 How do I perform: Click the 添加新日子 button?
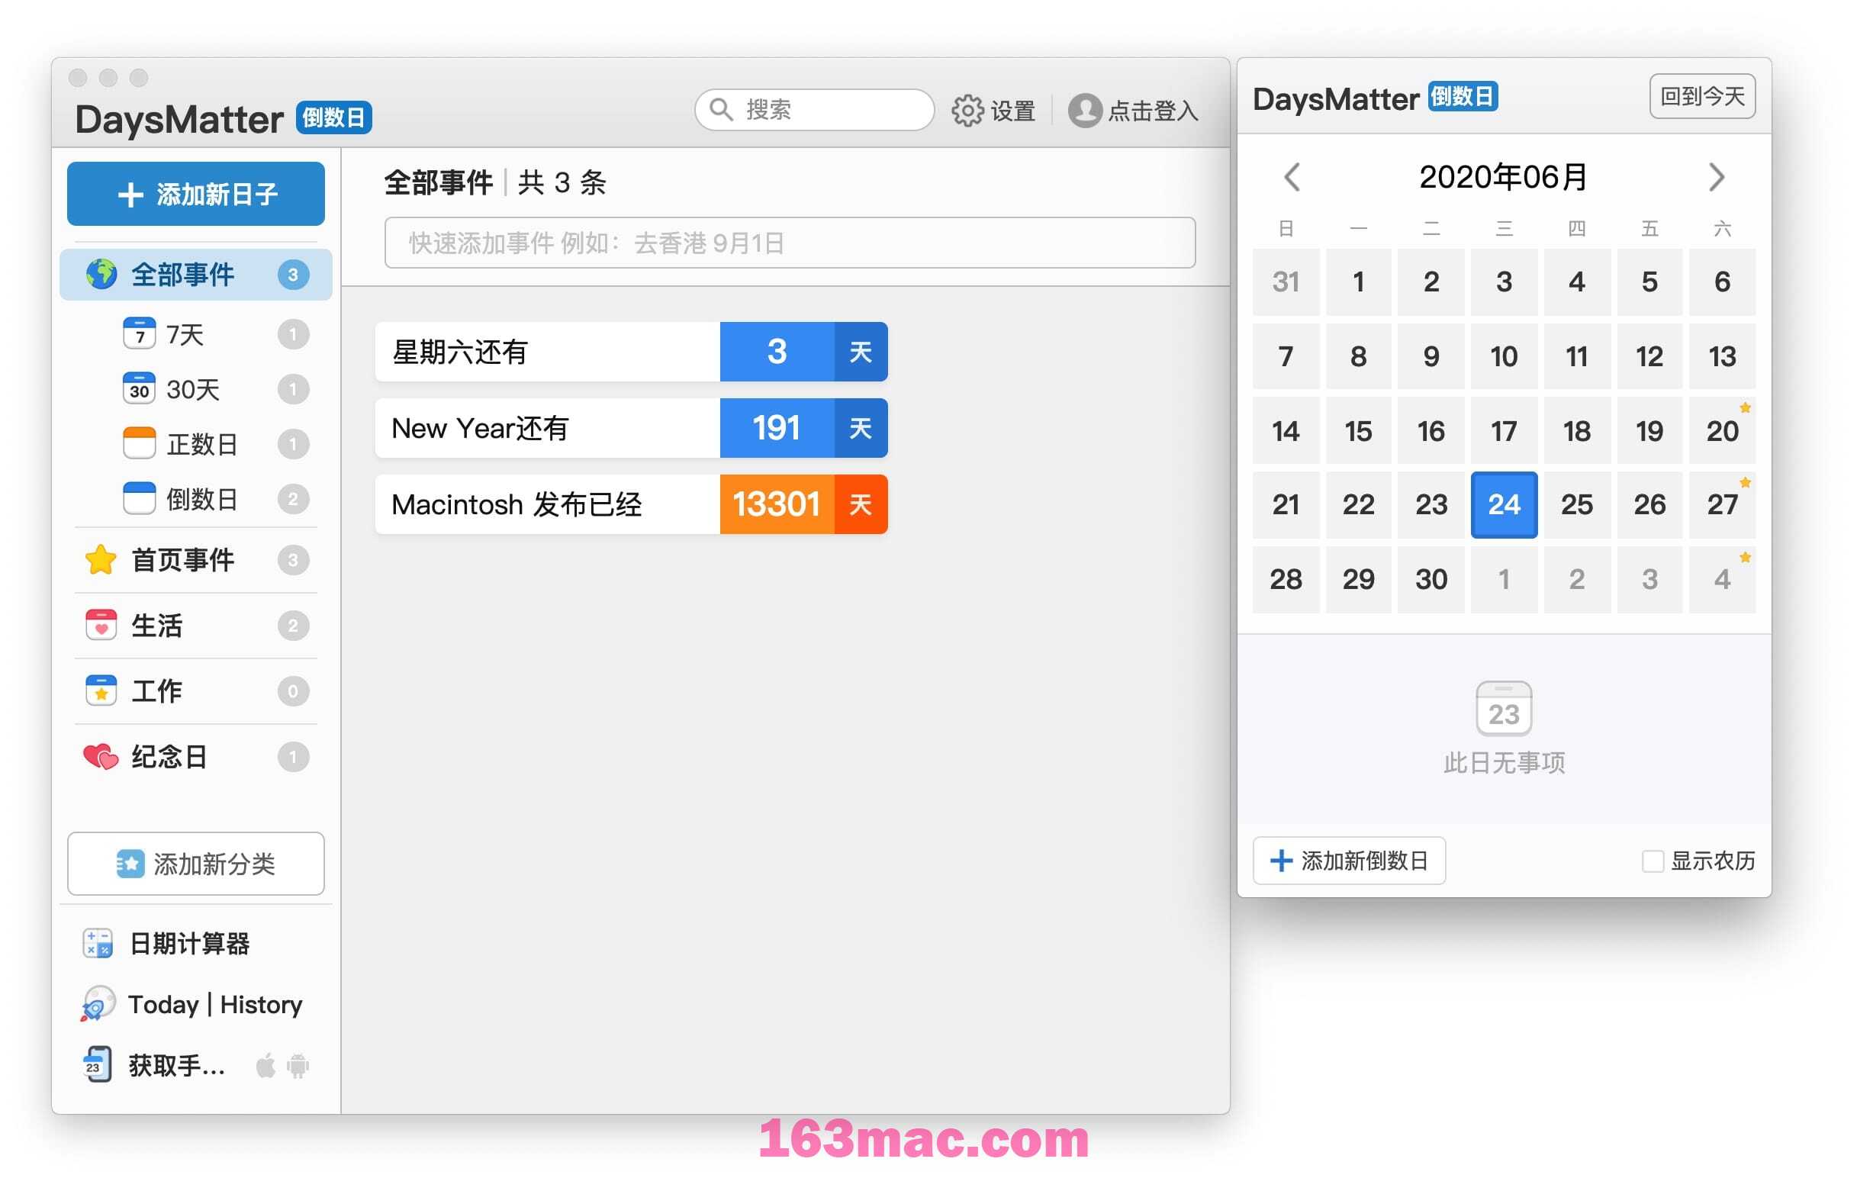(x=196, y=194)
